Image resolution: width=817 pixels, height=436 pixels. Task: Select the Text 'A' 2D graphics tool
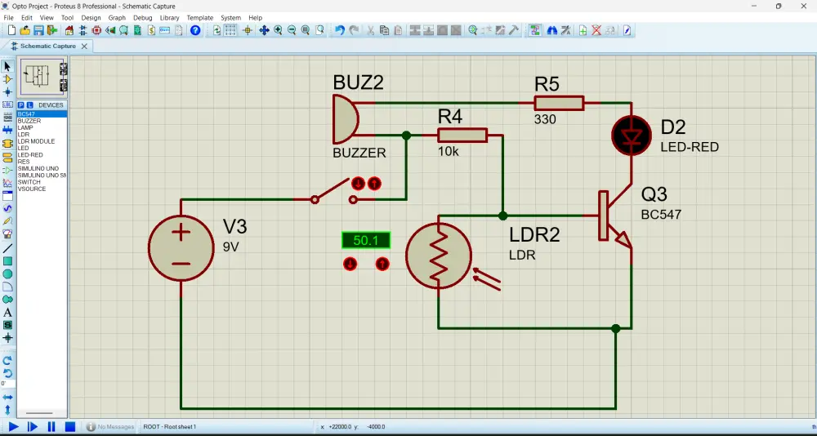[7, 313]
